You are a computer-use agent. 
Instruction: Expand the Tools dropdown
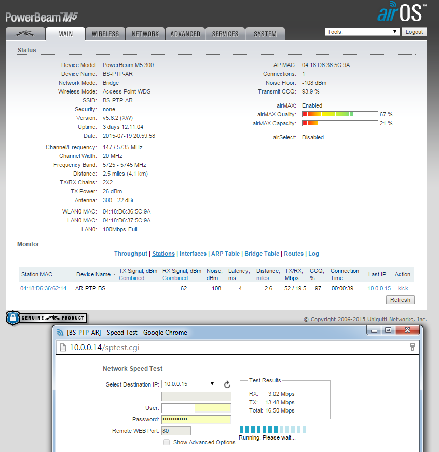362,32
